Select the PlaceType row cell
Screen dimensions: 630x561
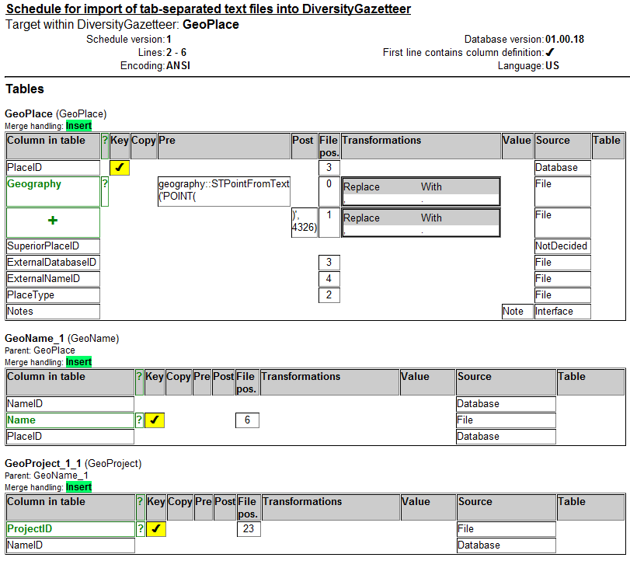tap(53, 295)
